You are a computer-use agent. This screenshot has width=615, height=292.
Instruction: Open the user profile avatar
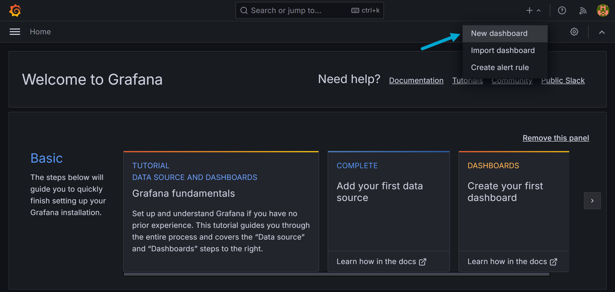coord(603,10)
